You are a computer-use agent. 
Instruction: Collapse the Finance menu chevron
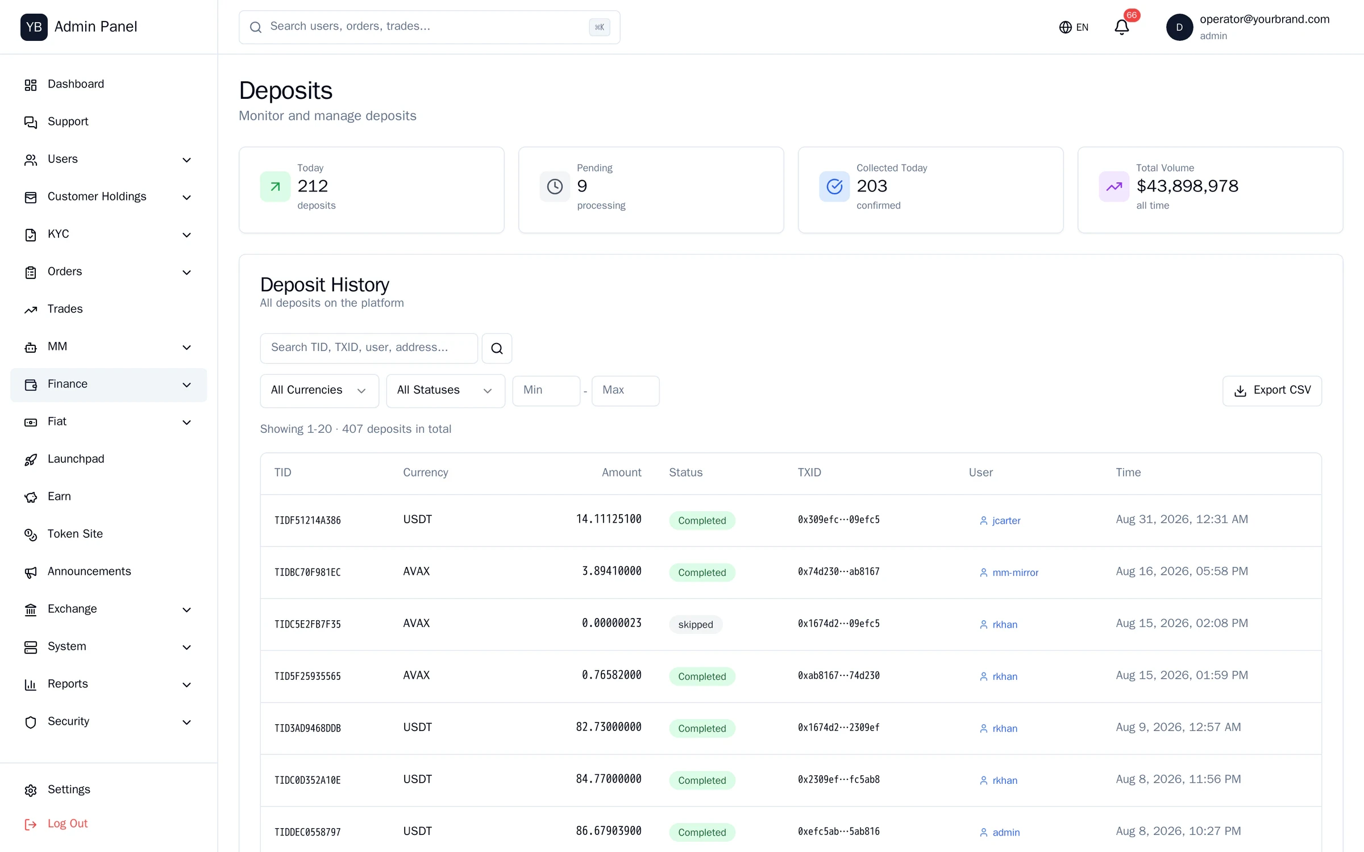point(186,385)
